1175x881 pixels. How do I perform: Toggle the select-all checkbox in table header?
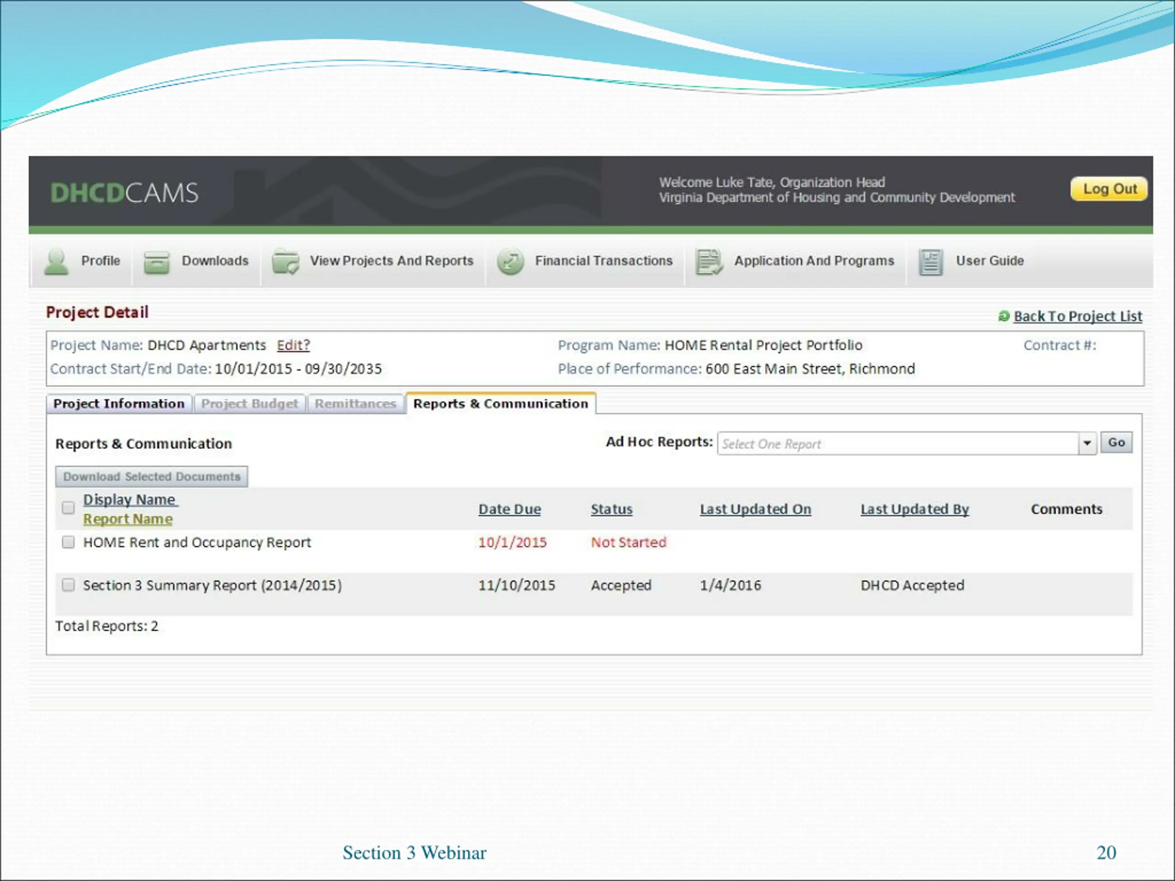pyautogui.click(x=68, y=507)
